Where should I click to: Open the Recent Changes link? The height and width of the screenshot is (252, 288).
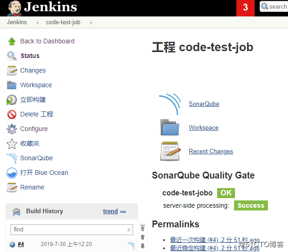click(211, 151)
